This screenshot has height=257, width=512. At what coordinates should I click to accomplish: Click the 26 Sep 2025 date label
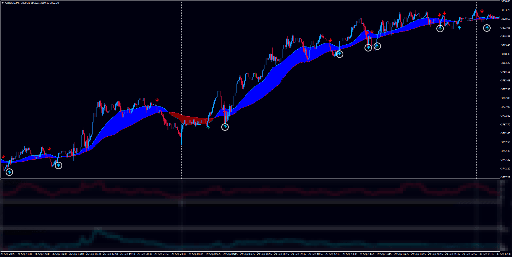tap(8, 254)
